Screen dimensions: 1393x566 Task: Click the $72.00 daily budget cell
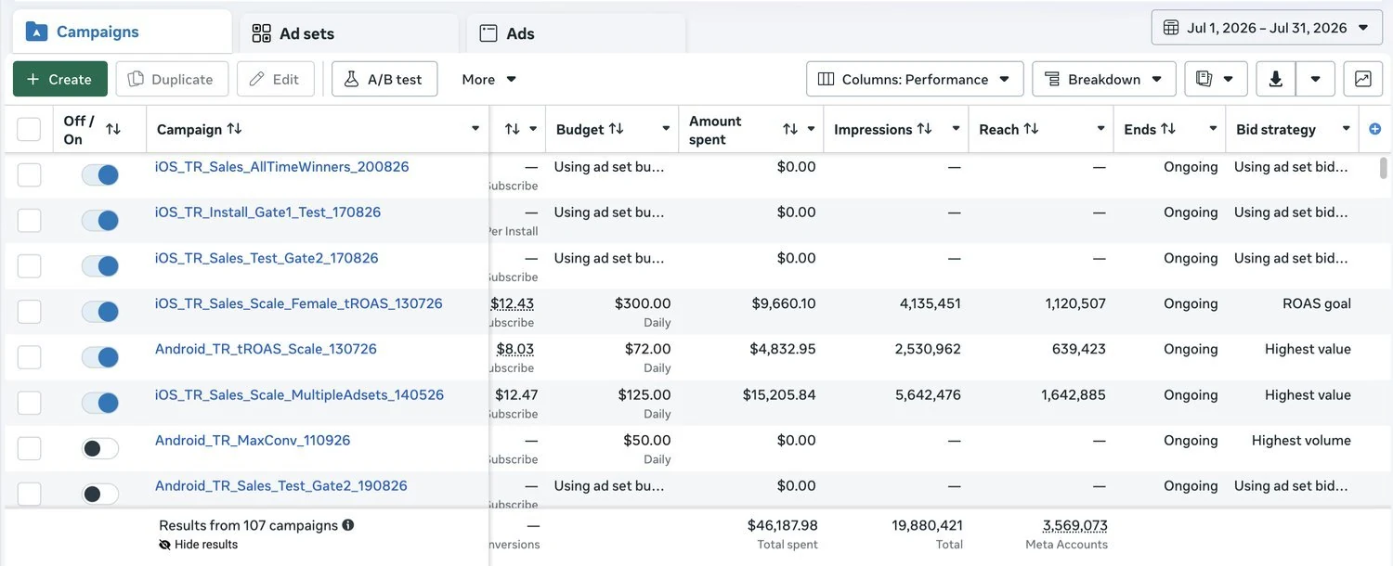tap(647, 349)
